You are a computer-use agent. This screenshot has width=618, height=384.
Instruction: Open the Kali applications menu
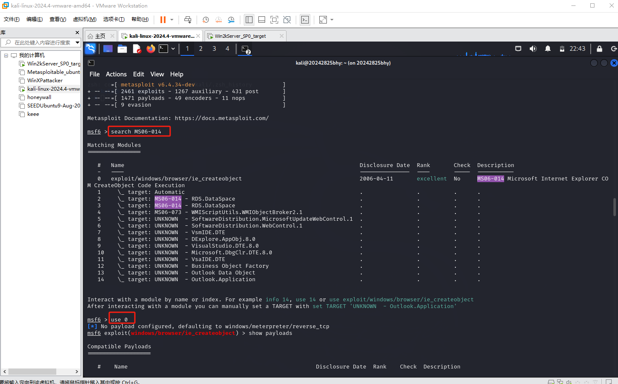click(x=91, y=49)
